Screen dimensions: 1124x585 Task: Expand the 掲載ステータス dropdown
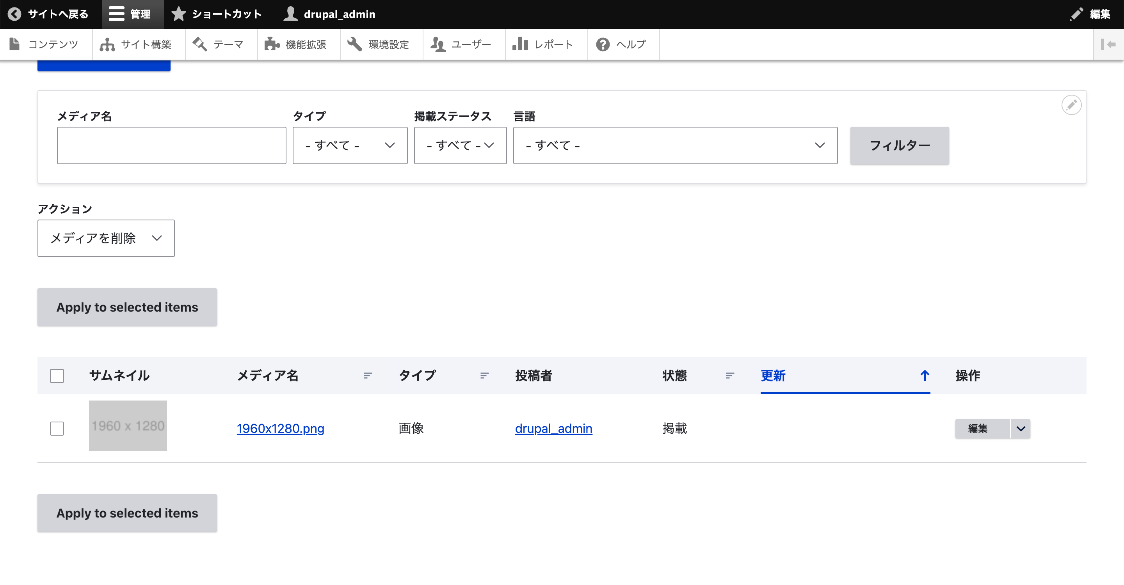[459, 145]
